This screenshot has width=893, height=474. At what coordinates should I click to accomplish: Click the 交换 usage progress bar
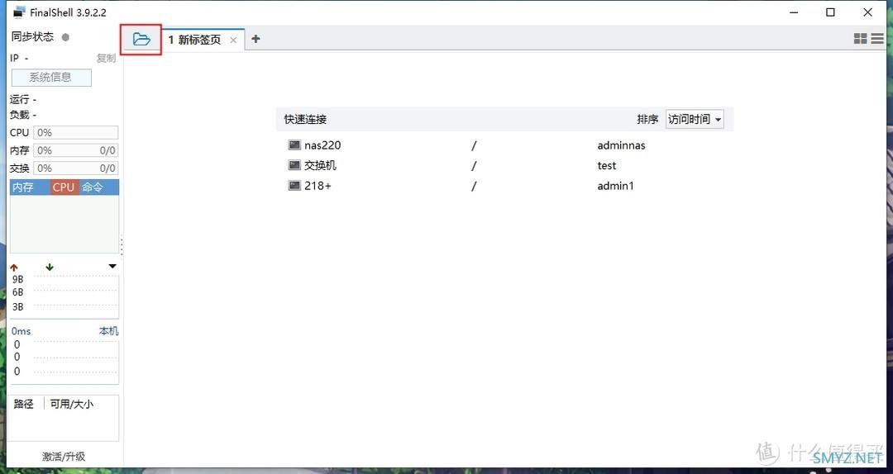(76, 168)
